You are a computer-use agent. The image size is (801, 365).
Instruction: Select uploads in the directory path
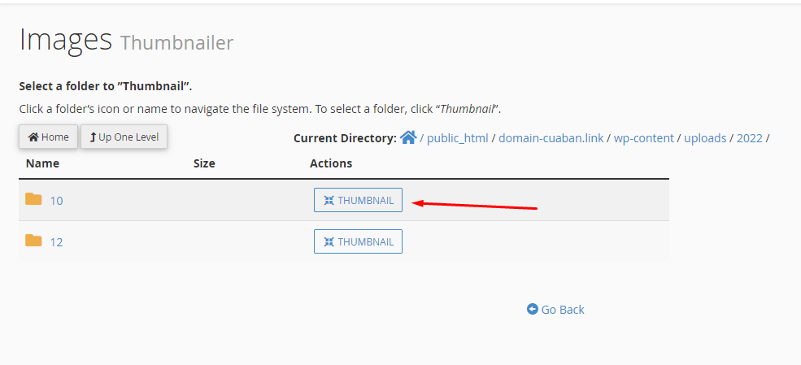click(x=705, y=138)
